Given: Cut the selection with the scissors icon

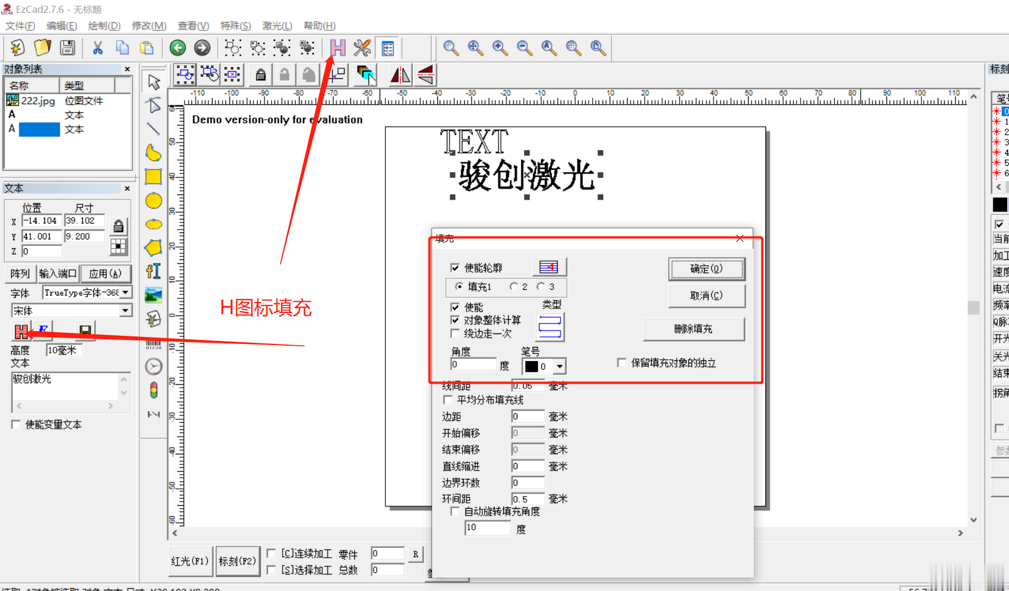Looking at the screenshot, I should click(x=98, y=47).
